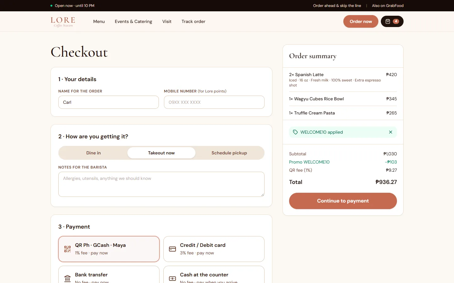Open Events & Catering page
This screenshot has height=283, width=454.
(x=133, y=21)
